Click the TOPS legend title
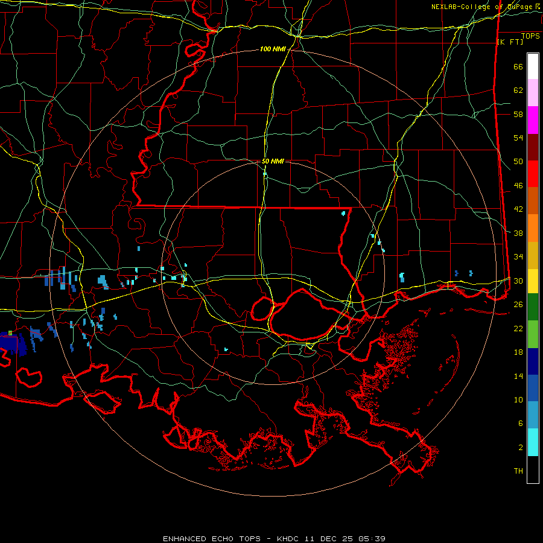Screen dimensions: 543x543 (530, 36)
